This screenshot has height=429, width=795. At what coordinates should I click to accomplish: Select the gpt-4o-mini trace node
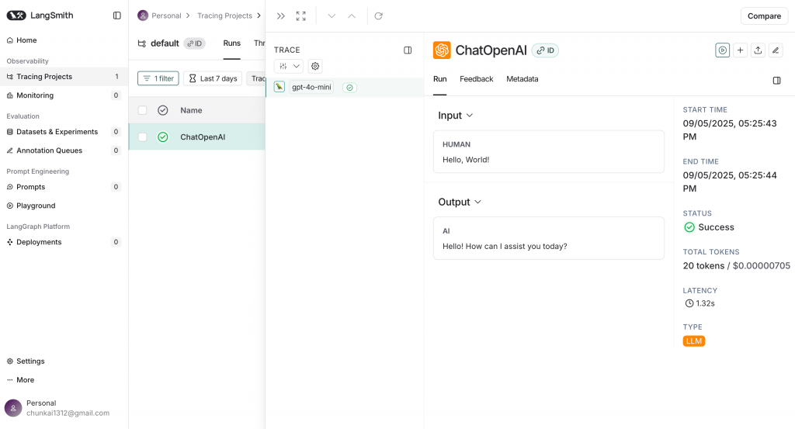[x=345, y=87]
